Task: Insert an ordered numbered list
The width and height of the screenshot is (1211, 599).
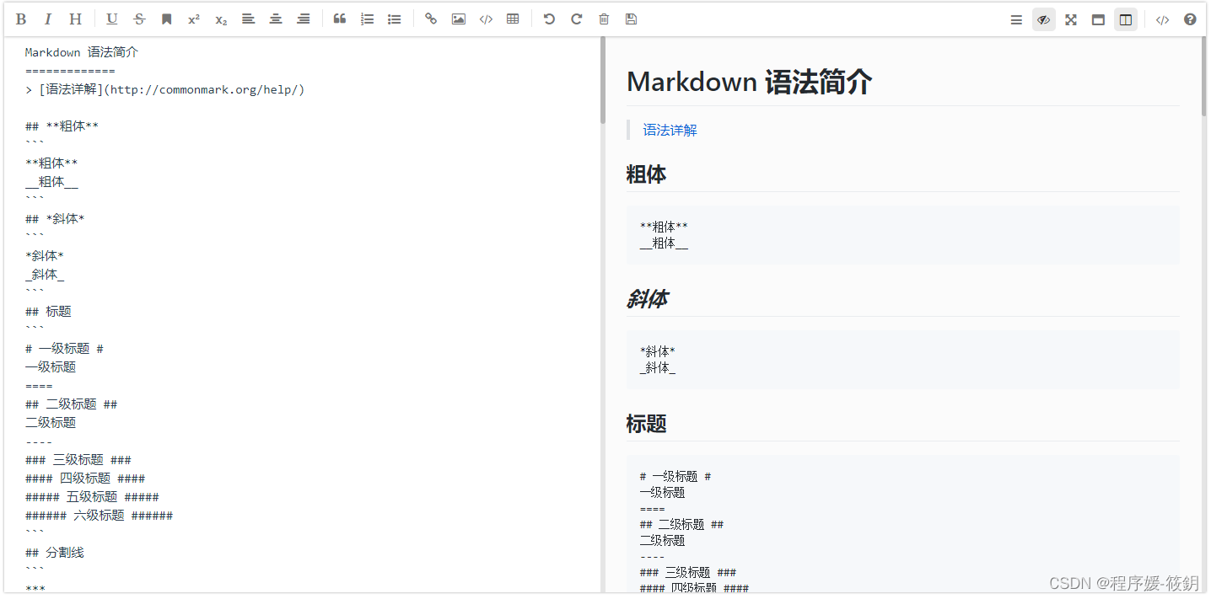Action: pos(367,19)
